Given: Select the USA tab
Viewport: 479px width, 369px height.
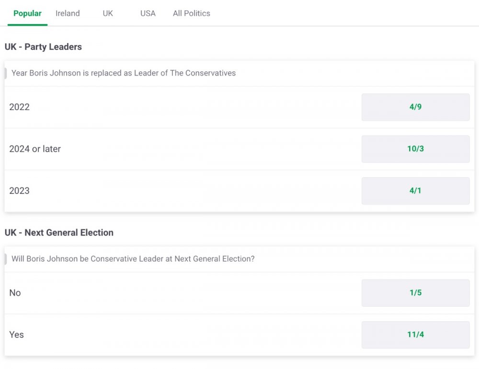Looking at the screenshot, I should coord(148,13).
